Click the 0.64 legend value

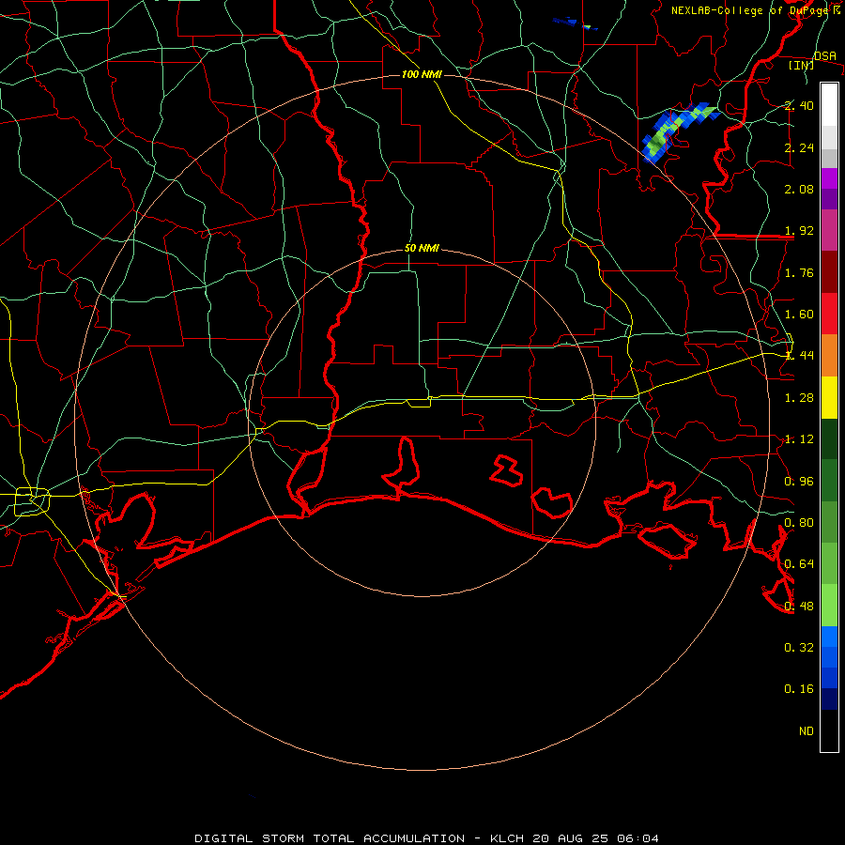point(799,564)
